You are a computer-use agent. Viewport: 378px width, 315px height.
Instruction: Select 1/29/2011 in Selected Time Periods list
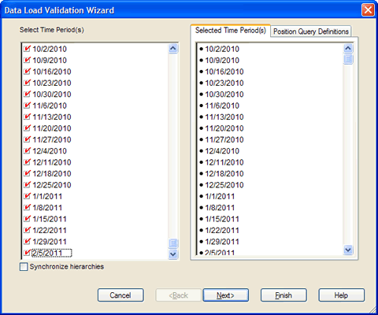pos(222,242)
